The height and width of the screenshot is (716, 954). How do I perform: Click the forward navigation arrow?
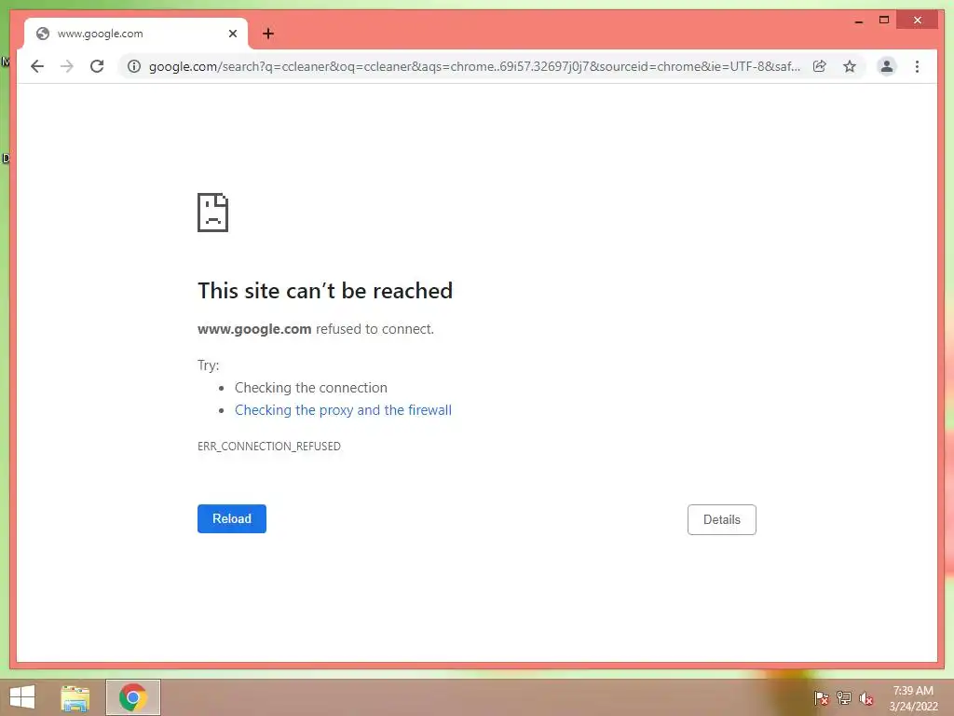tap(67, 66)
